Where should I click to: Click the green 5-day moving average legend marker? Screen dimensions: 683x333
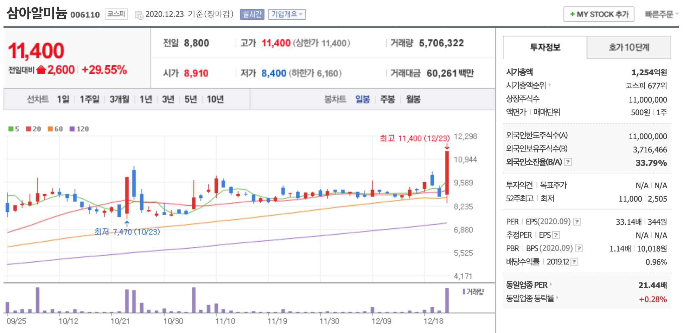11,129
